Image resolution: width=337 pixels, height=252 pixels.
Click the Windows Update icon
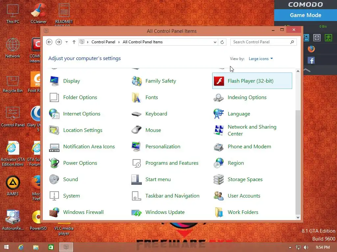click(137, 213)
